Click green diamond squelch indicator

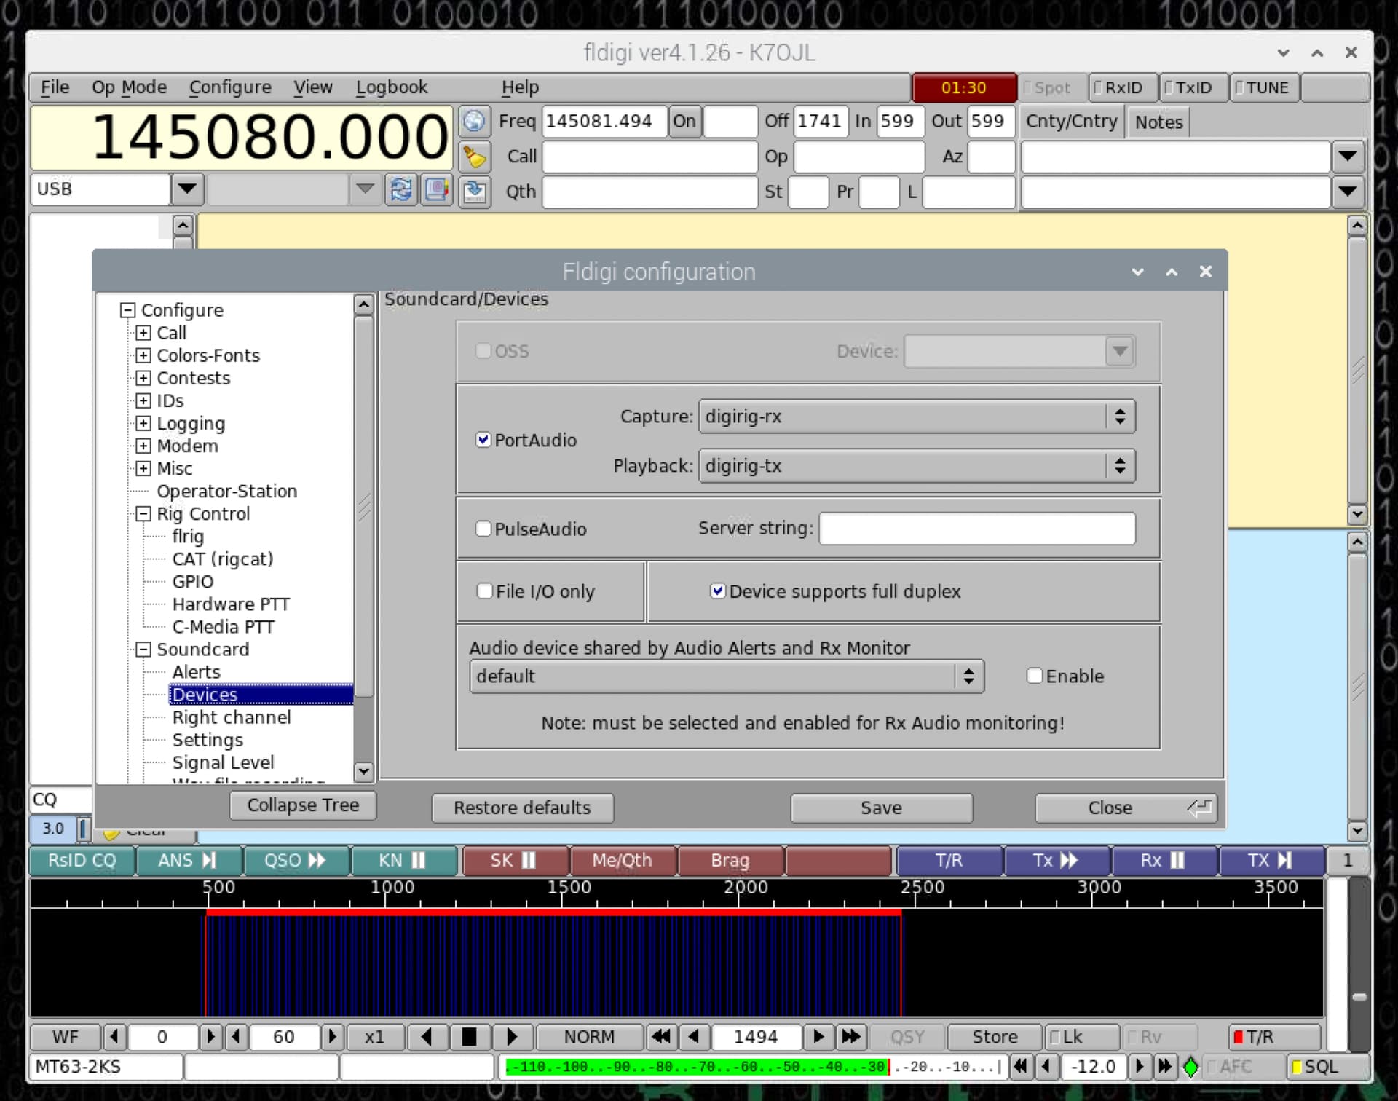tap(1191, 1067)
